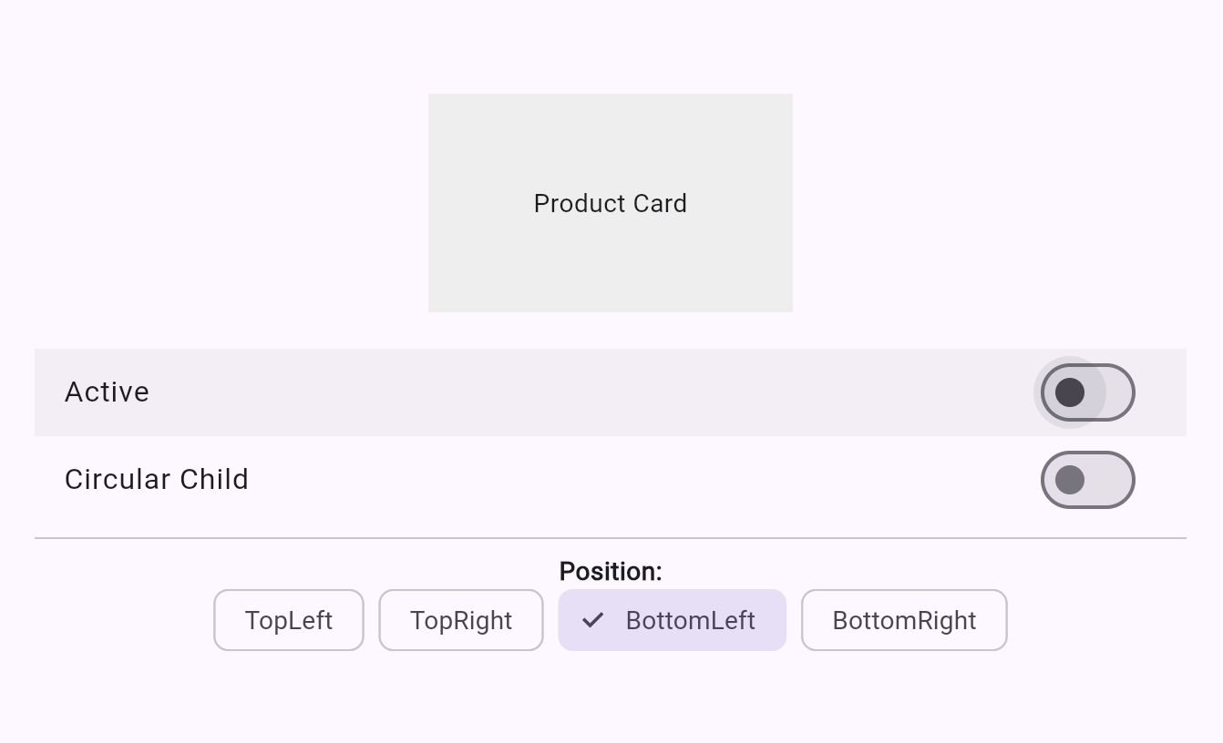Click the checkmark icon inside BottomLeft
This screenshot has width=1223, height=743.
592,620
